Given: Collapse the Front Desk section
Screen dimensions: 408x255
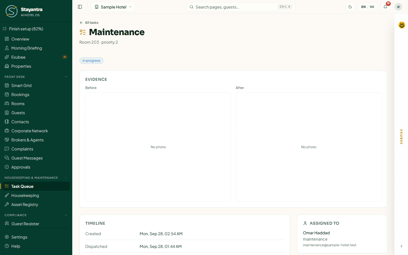Looking at the screenshot, I should coord(66,77).
